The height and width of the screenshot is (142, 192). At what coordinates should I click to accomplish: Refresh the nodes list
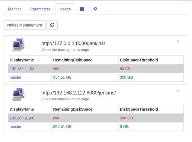click(52, 25)
